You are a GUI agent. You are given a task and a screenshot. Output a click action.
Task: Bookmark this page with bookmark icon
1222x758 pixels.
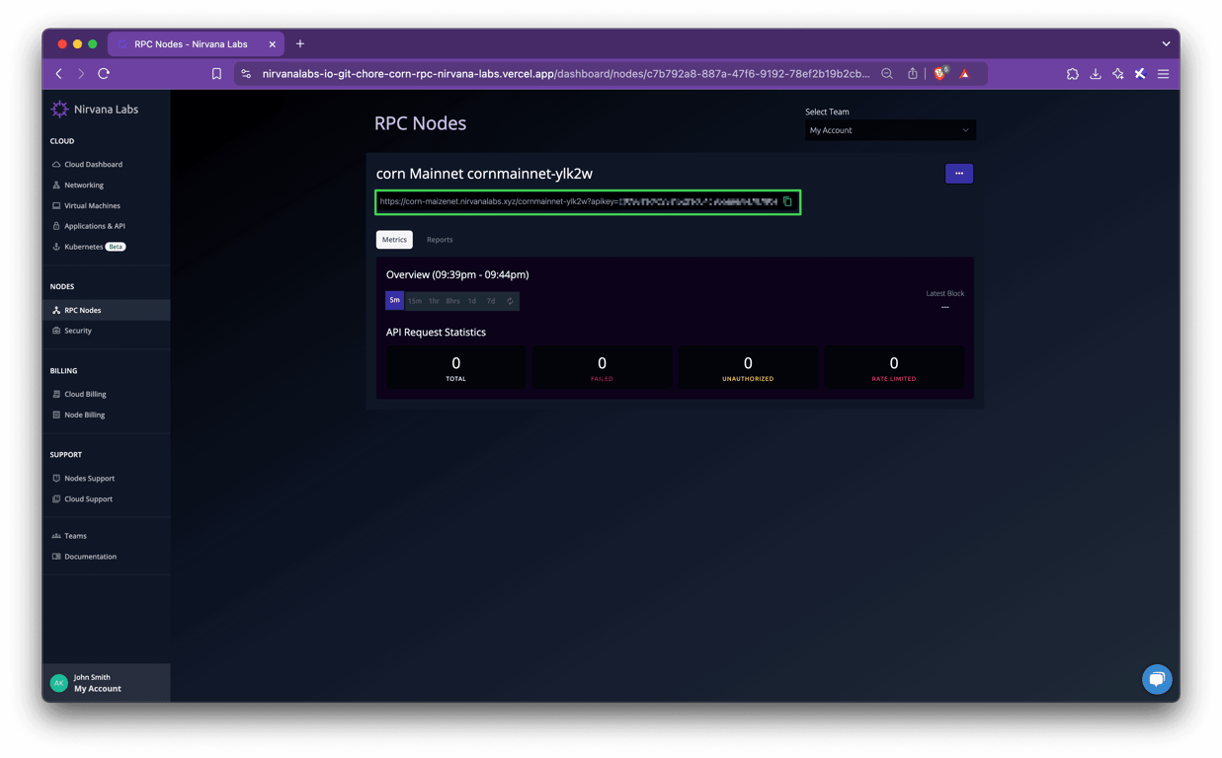[x=216, y=74]
